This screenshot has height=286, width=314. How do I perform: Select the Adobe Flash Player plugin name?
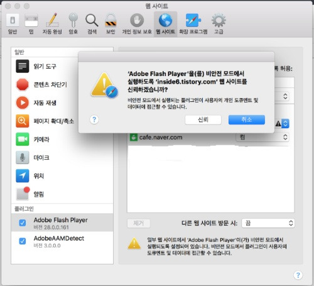point(61,220)
